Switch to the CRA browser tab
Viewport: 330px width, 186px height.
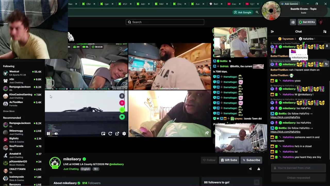pos(89,4)
